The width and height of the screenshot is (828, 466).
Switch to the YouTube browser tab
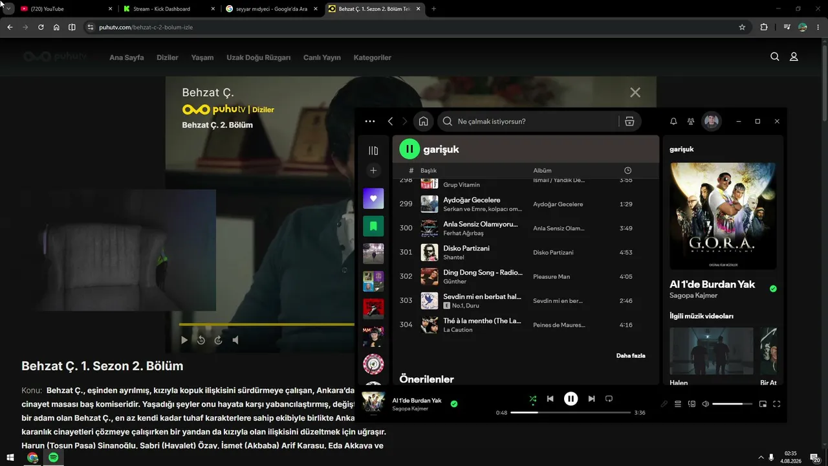(x=65, y=9)
